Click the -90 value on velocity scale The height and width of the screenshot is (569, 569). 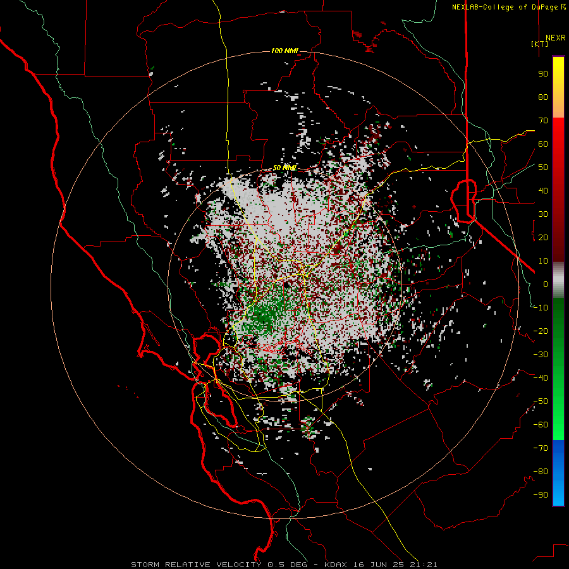[541, 495]
